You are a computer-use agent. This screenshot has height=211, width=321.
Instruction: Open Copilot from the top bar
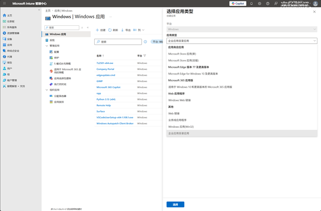(237, 4)
